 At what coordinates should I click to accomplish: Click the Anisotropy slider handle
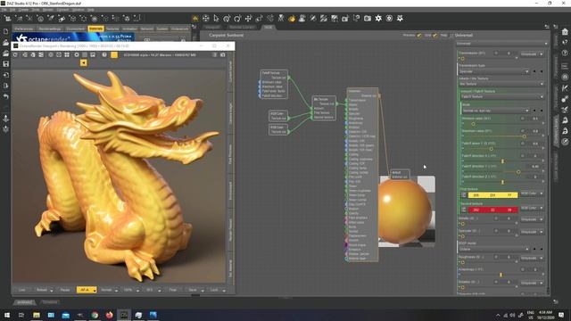click(x=501, y=275)
